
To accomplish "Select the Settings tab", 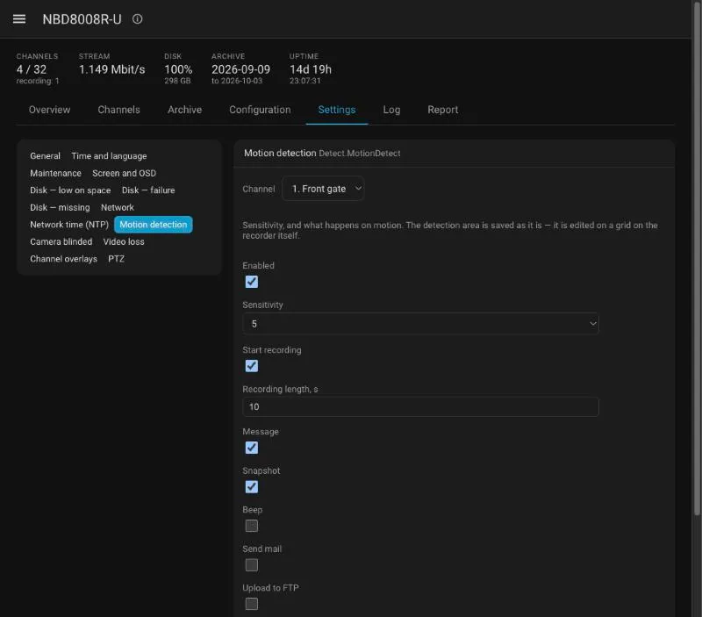I will click(337, 110).
